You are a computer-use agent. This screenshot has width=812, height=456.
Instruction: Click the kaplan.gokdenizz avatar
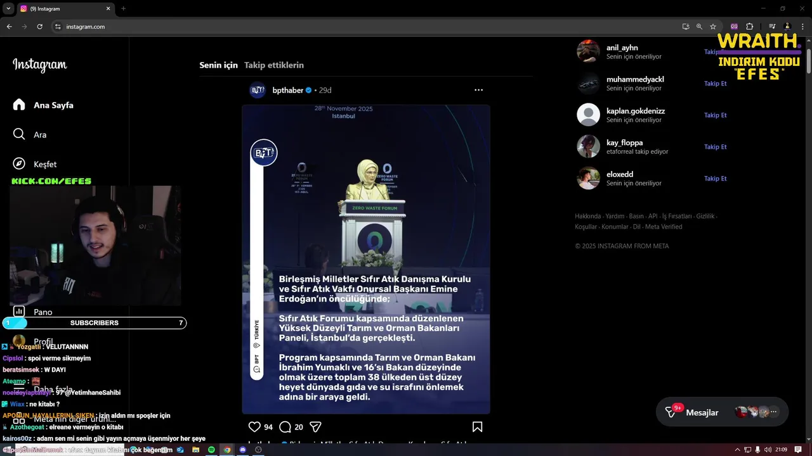[x=588, y=115]
